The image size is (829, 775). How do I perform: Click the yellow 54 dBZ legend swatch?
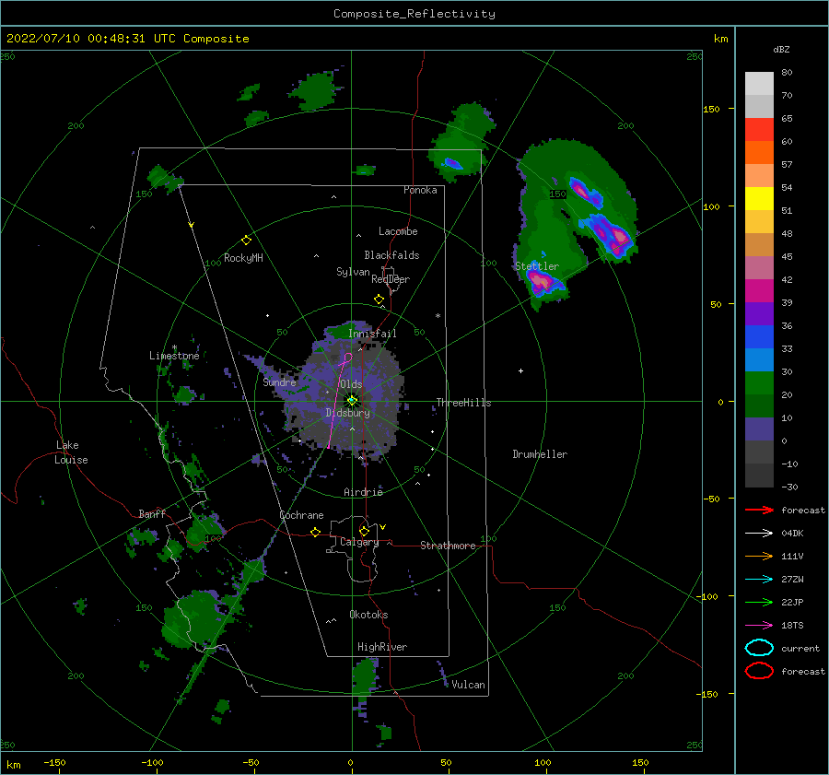point(759,198)
